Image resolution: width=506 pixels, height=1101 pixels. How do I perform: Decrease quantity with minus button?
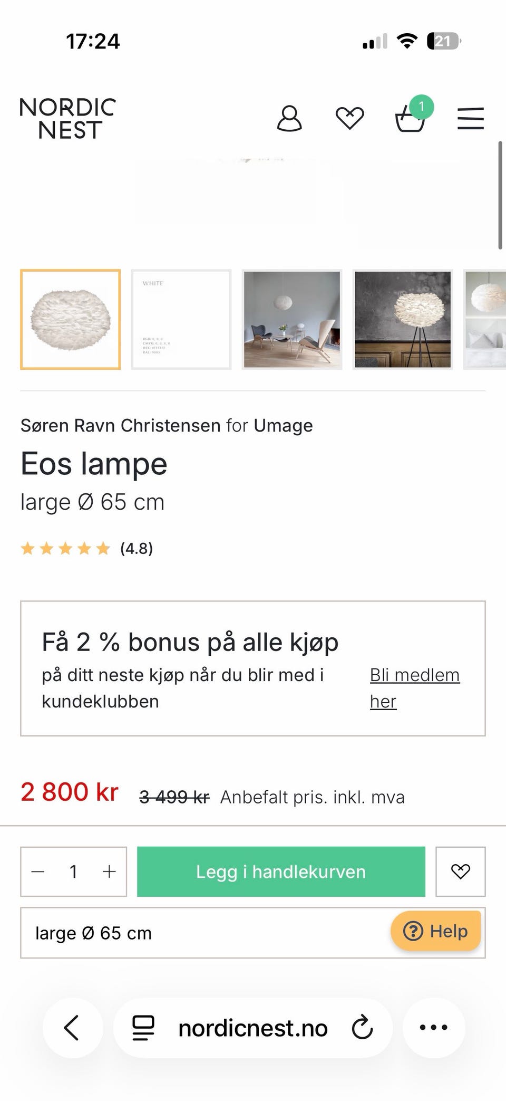[x=38, y=872]
